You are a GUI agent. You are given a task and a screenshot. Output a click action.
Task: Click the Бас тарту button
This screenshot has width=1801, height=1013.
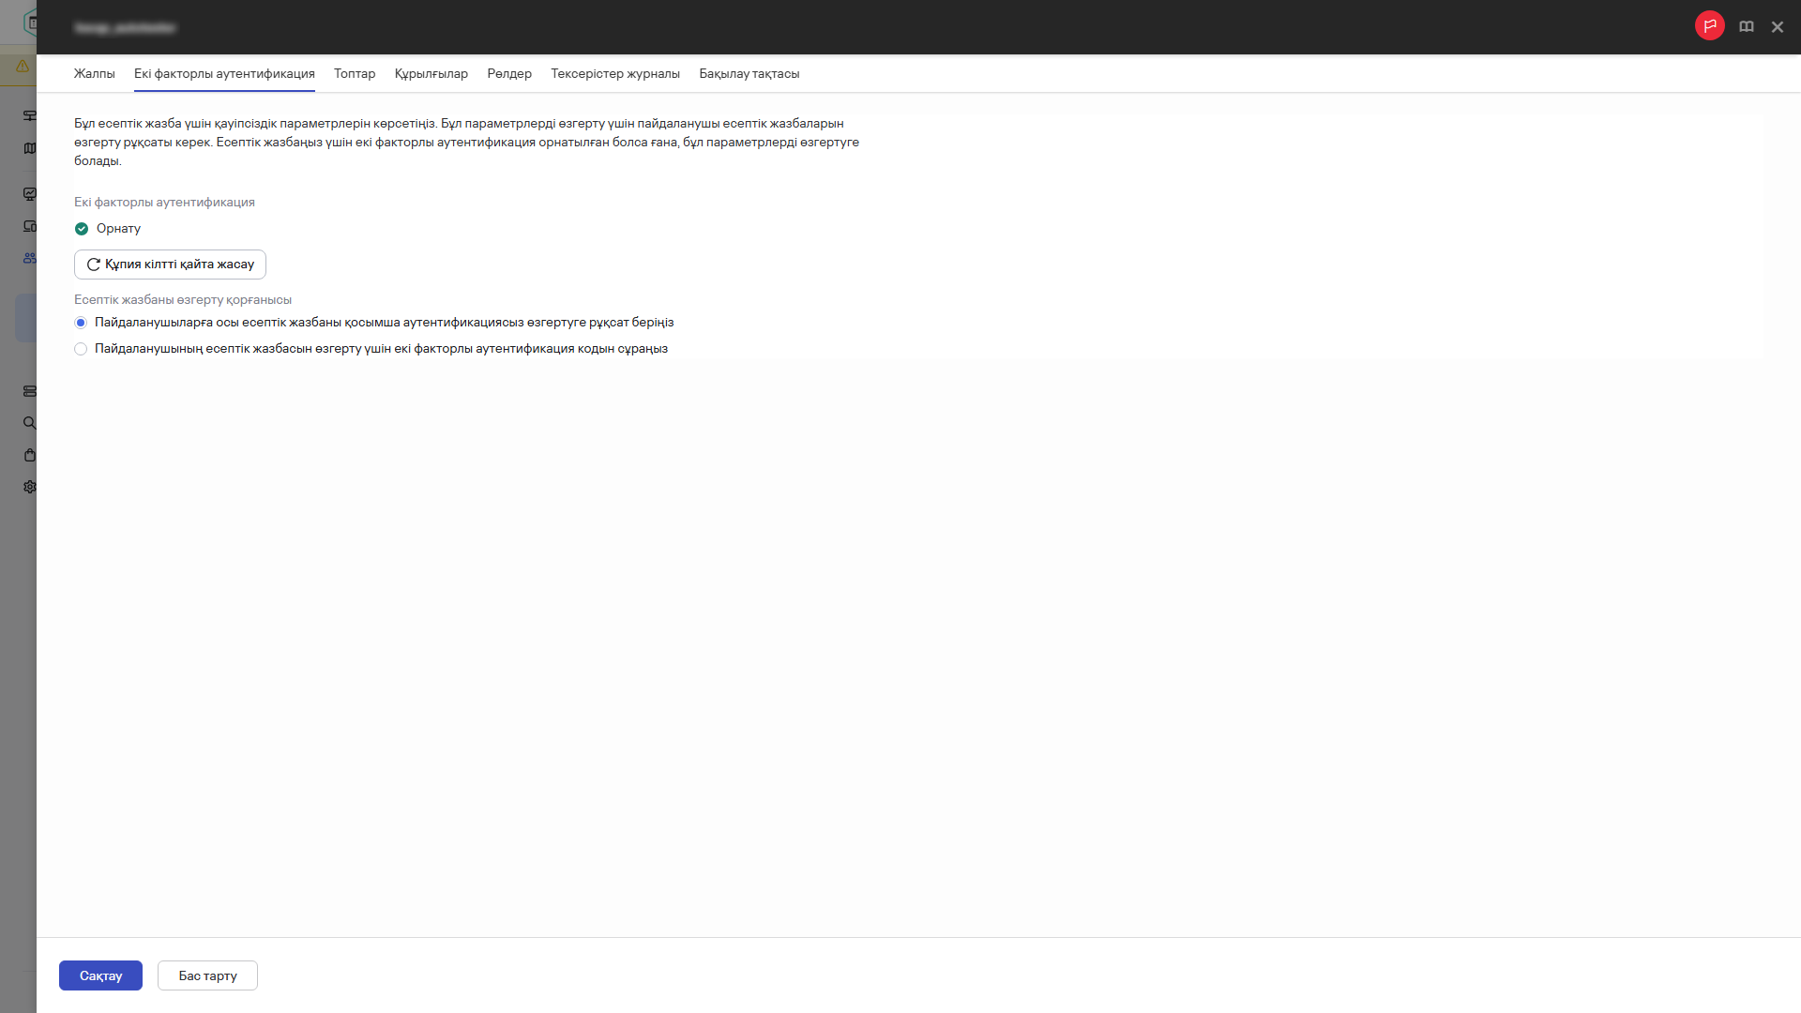207,975
